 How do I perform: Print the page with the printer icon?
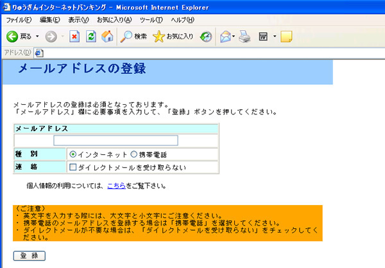(244, 37)
